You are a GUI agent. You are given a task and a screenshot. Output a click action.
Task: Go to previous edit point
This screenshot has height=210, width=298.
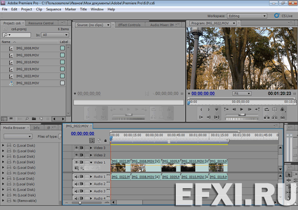click(226, 109)
